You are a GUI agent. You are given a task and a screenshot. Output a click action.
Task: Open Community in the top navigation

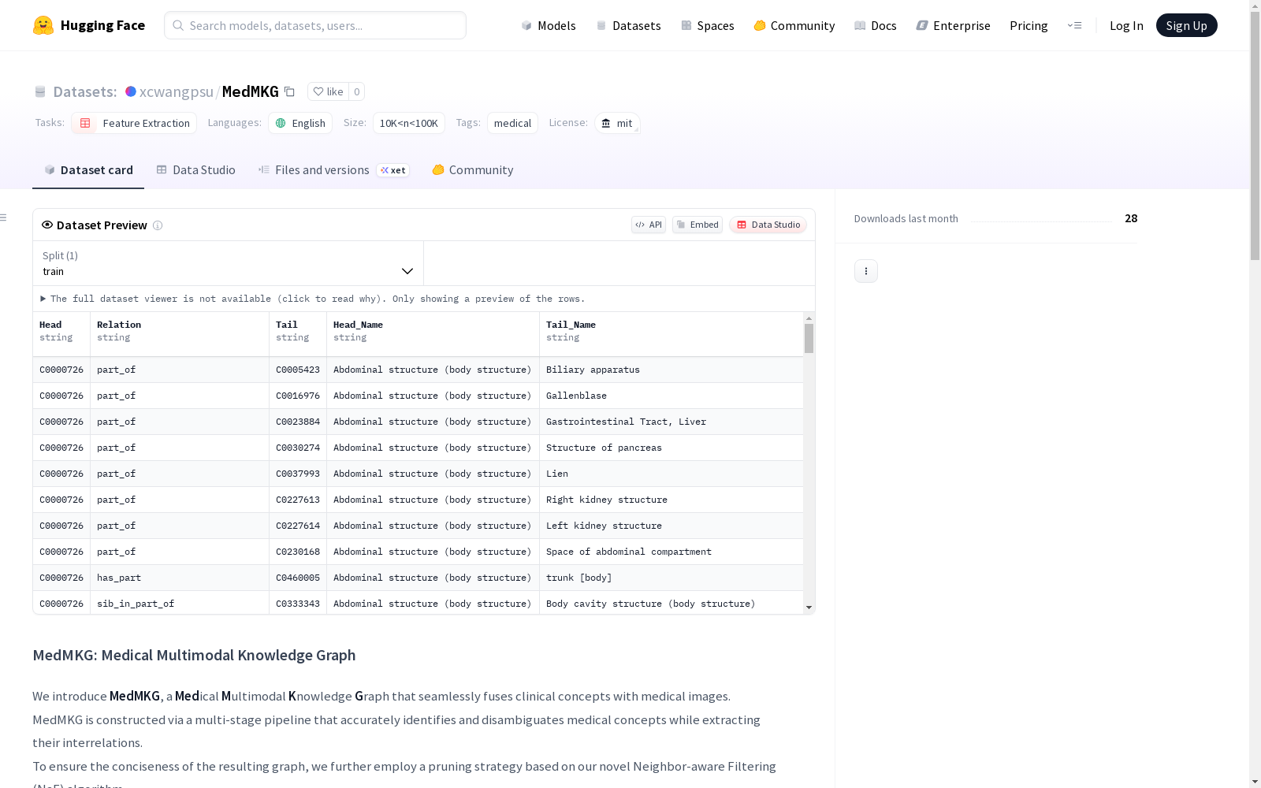coord(794,25)
